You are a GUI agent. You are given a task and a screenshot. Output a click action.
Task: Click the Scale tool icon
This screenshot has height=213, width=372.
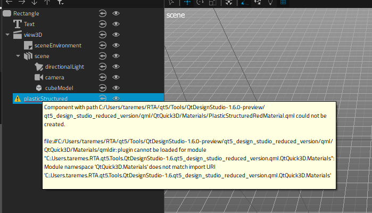click(213, 2)
